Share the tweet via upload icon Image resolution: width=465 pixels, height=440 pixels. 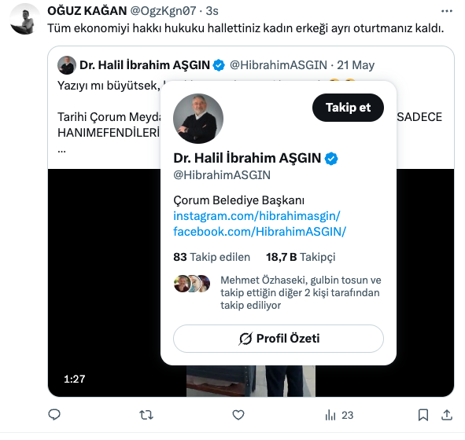click(447, 415)
